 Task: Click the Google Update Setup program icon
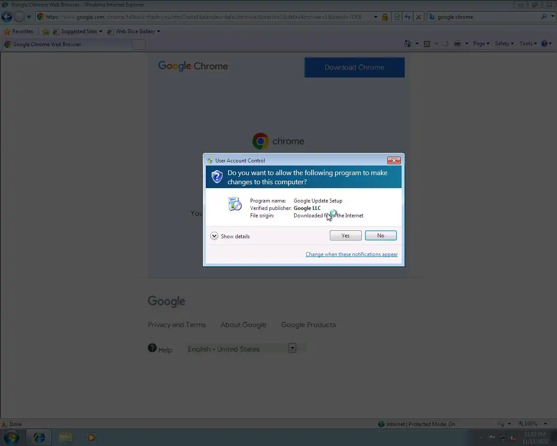[235, 204]
